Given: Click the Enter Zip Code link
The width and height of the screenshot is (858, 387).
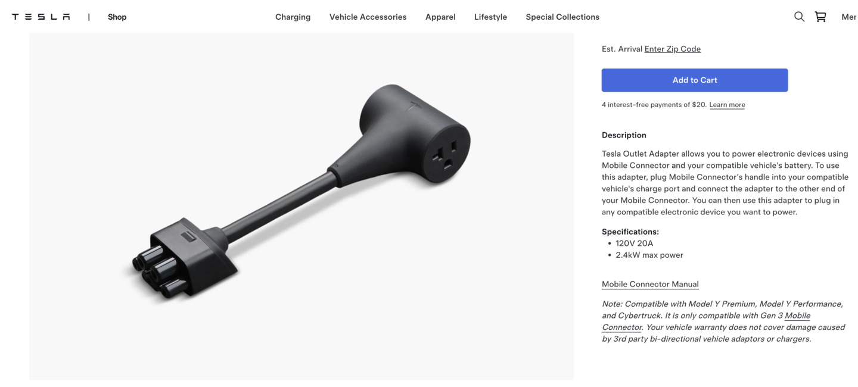Looking at the screenshot, I should point(672,49).
